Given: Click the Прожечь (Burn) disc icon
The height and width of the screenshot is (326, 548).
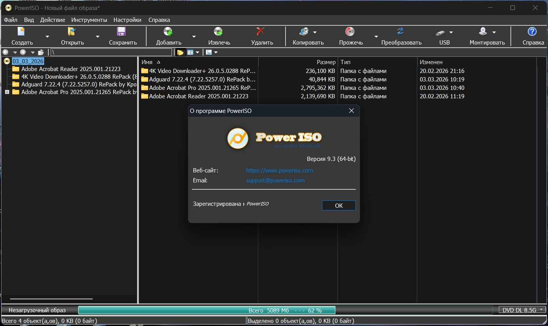Looking at the screenshot, I should pos(350,31).
